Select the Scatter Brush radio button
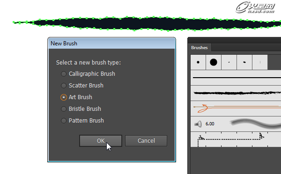Viewport: 281px width, 174px height. [x=64, y=86]
